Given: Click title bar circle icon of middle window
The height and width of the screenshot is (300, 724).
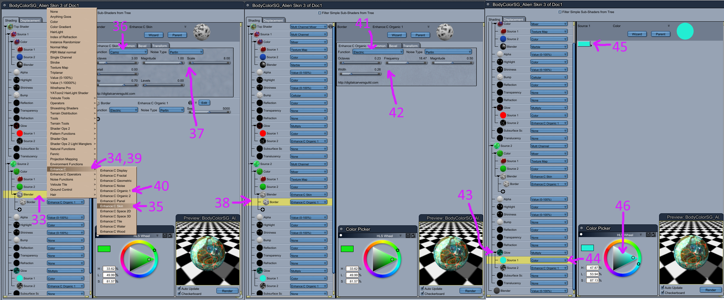Looking at the screenshot, I should 248,5.
